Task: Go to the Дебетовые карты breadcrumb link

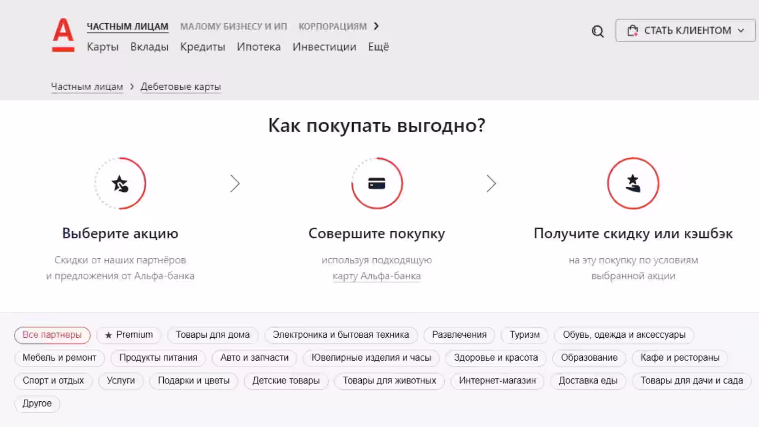Action: [x=181, y=87]
